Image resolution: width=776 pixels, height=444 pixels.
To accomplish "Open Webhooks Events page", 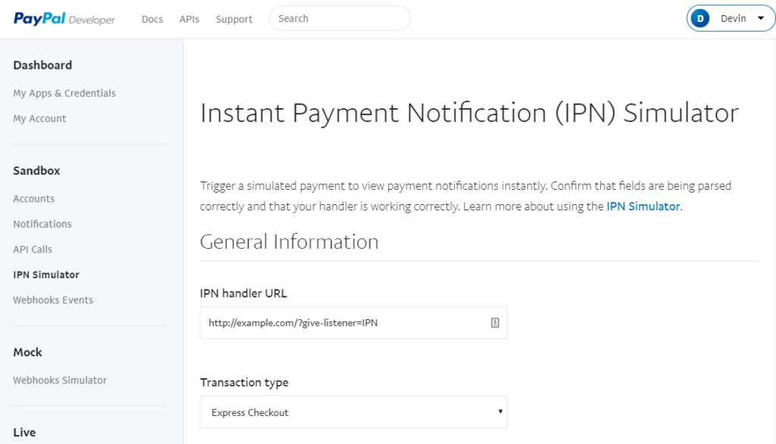I will (x=53, y=300).
